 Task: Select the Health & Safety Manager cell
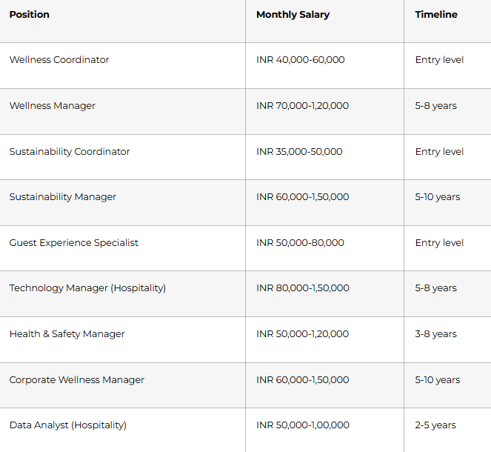pos(67,334)
